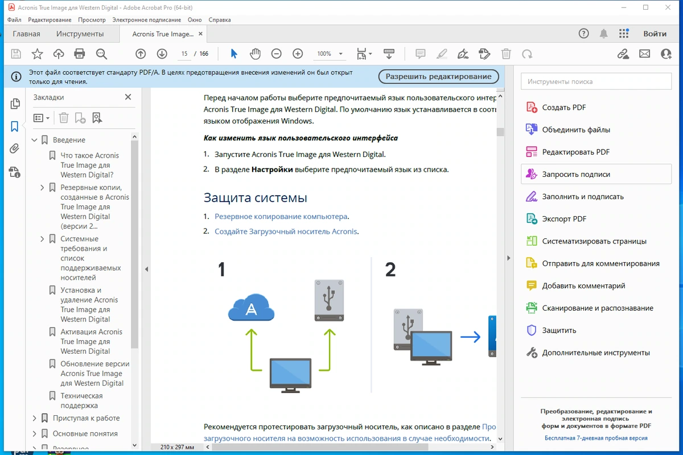
Task: Click the trash Delete icon in toolbar
Action: (x=506, y=54)
